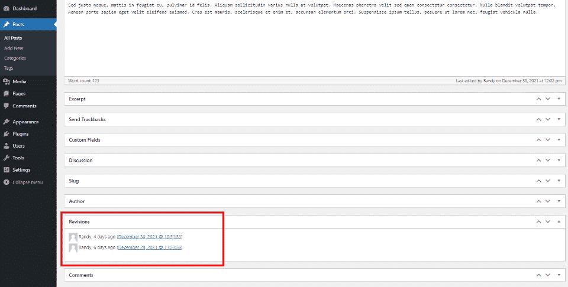Move Discussion panel up
The width and height of the screenshot is (568, 287).
pyautogui.click(x=538, y=161)
